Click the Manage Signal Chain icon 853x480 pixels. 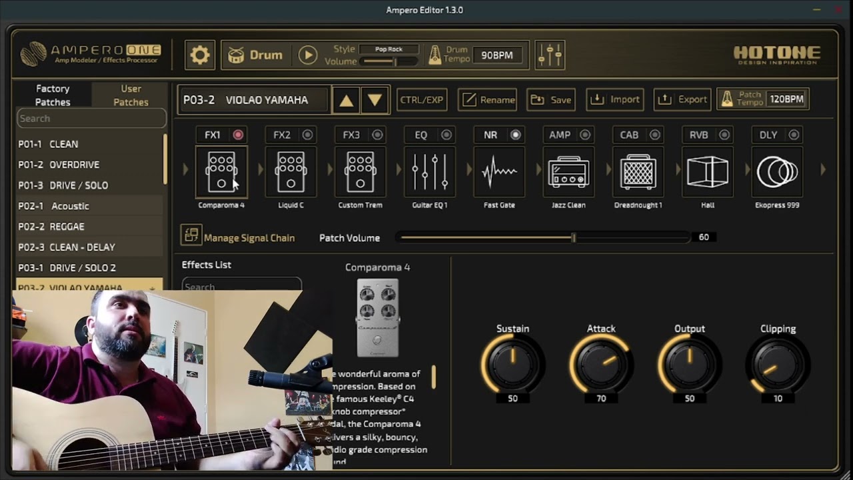click(x=191, y=235)
